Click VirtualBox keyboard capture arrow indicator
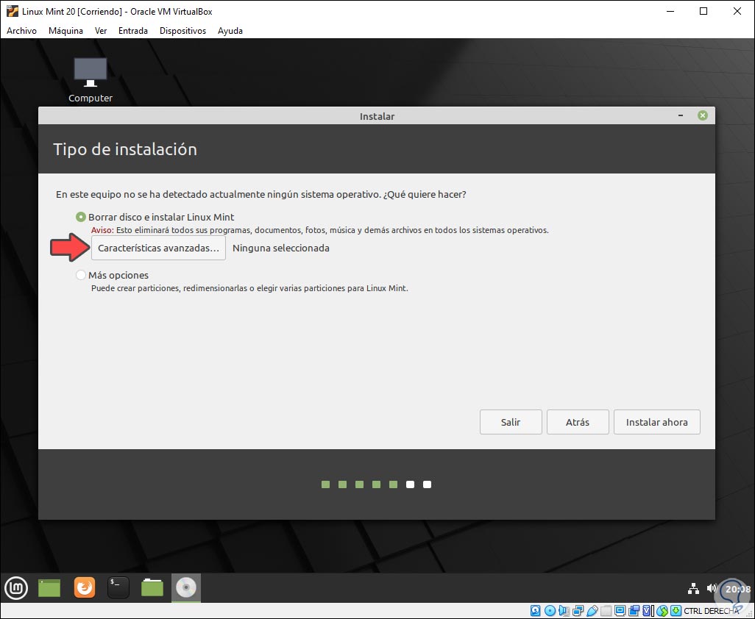This screenshot has height=619, width=755. [x=676, y=611]
